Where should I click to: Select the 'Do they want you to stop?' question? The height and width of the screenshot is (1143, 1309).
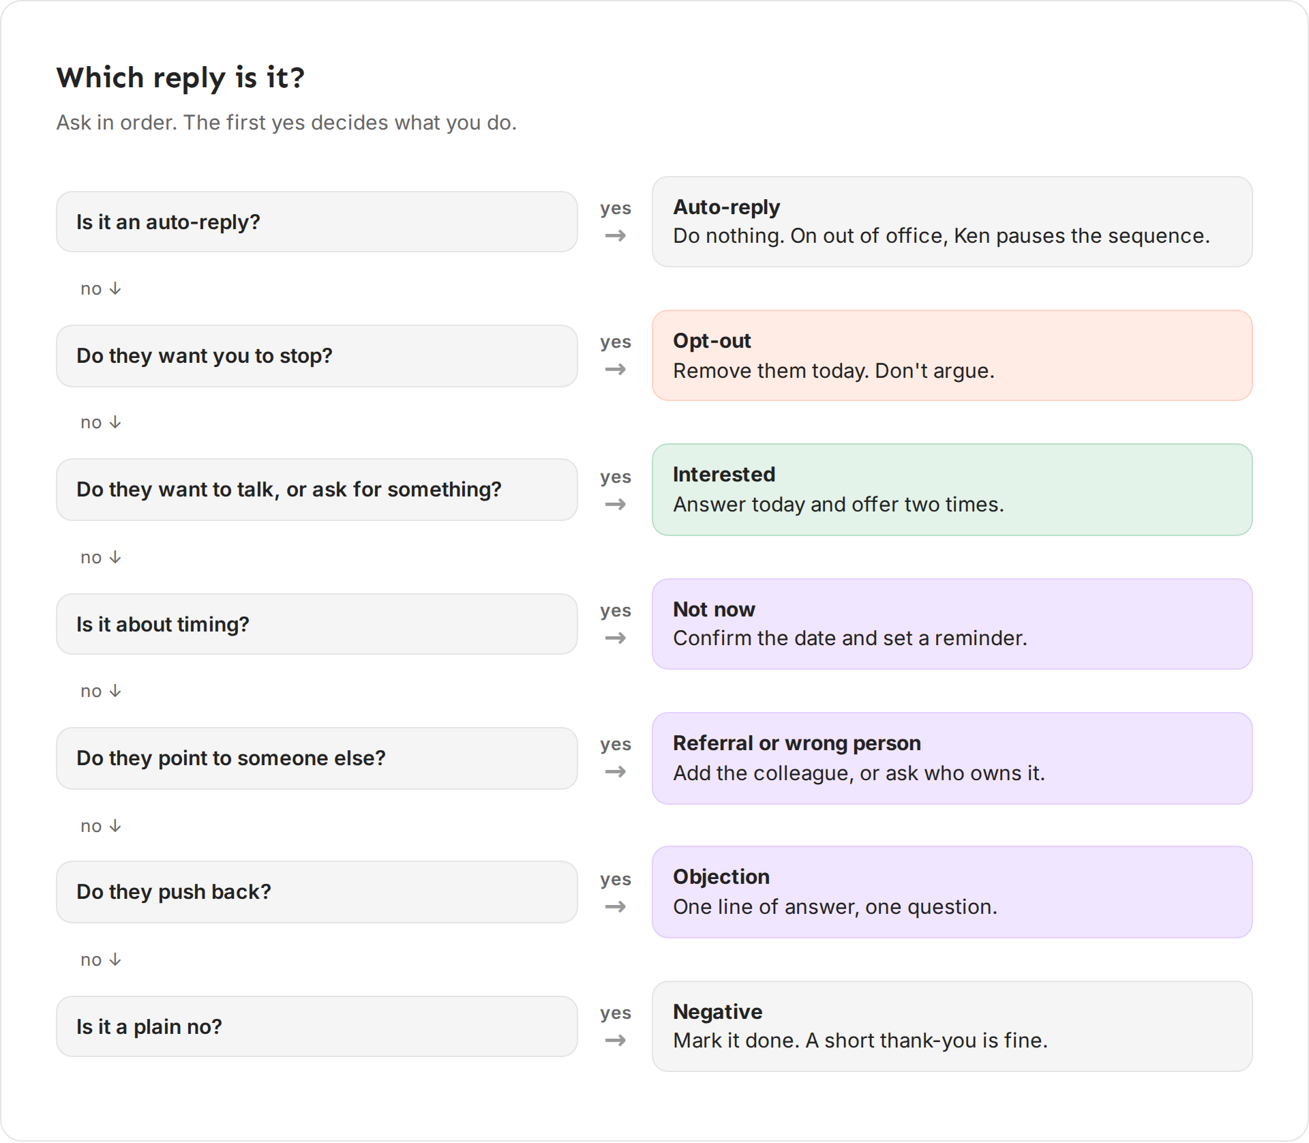tap(317, 356)
